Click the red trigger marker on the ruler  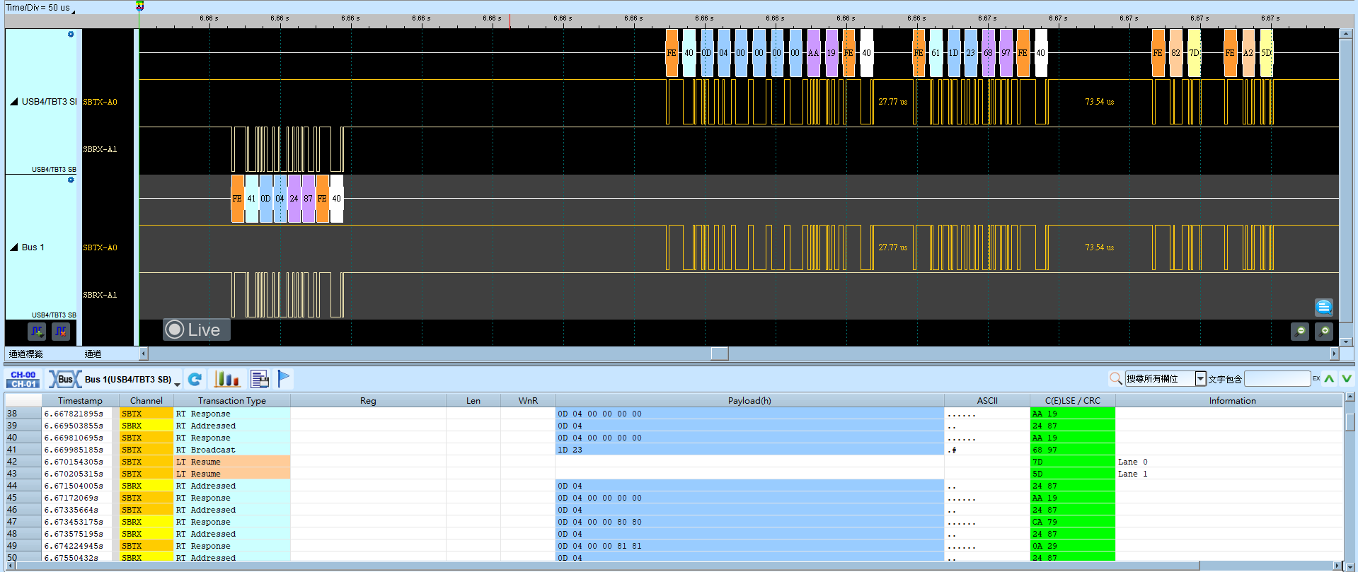point(510,21)
